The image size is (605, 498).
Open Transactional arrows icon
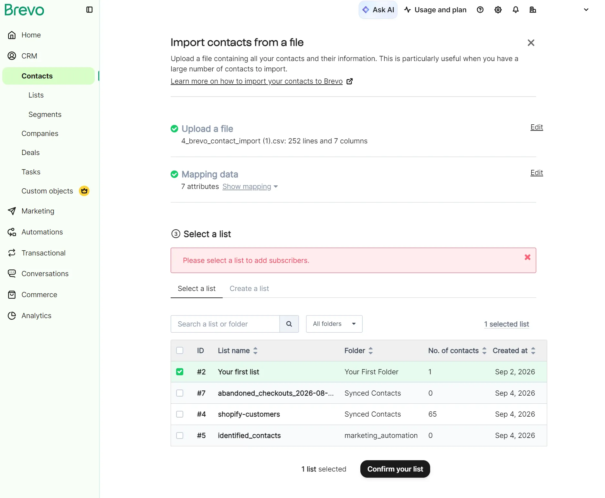[12, 253]
